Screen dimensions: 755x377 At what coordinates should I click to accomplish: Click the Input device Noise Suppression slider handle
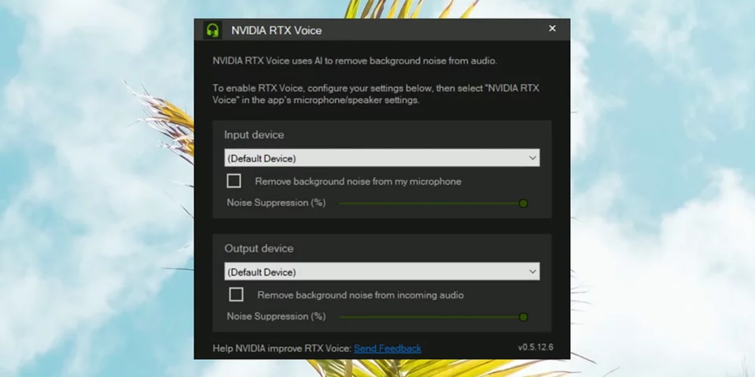pyautogui.click(x=524, y=203)
